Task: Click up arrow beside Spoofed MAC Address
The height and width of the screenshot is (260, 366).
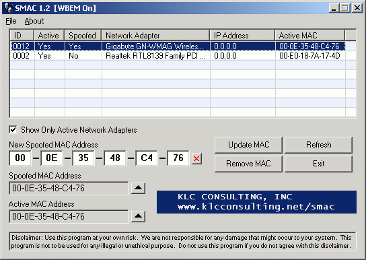Action: point(138,188)
